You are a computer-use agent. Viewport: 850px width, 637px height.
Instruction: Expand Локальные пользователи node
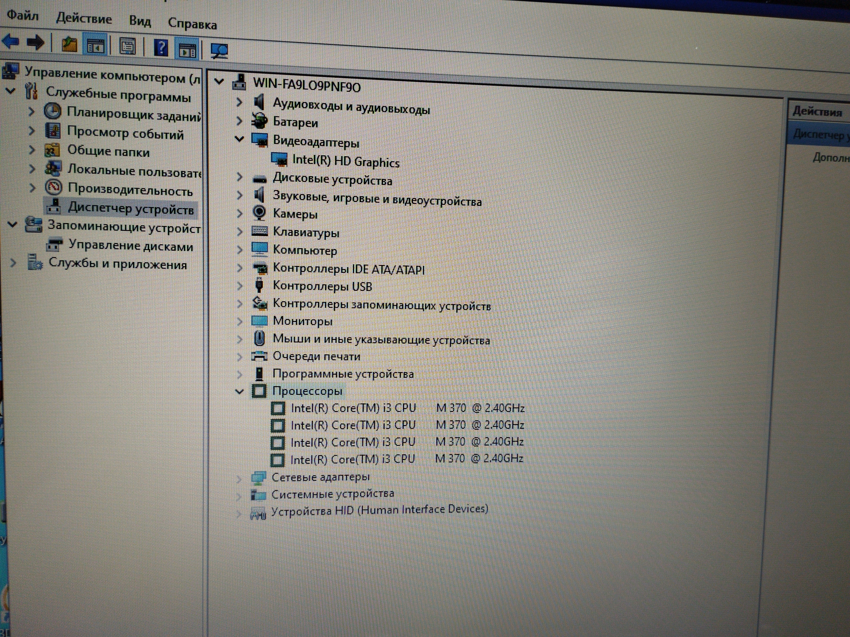click(x=31, y=169)
